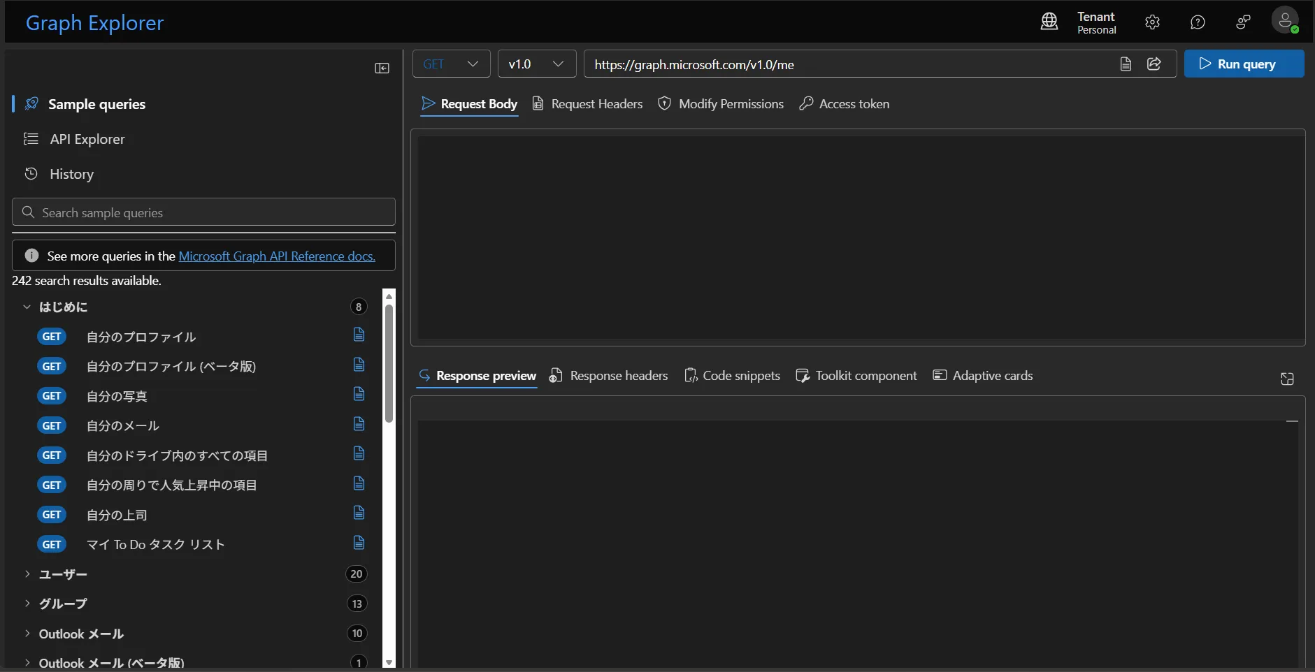Open the help question-mark icon

pos(1198,22)
